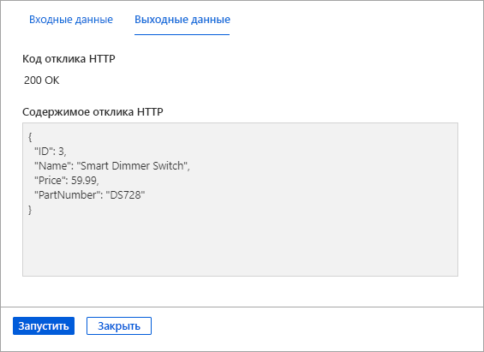This screenshot has height=352, width=484.
Task: Click the "Name" key in JSON
Action: point(51,165)
